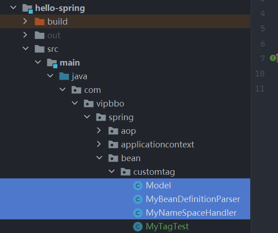Expand the out folder
Viewport: 278px width, 233px height.
point(25,35)
